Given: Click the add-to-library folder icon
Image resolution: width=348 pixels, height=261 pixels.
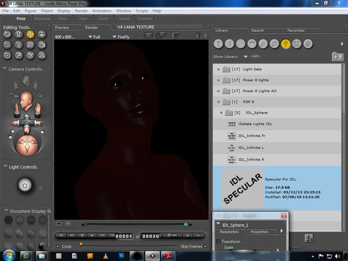Looking at the screenshot, I should [338, 57].
